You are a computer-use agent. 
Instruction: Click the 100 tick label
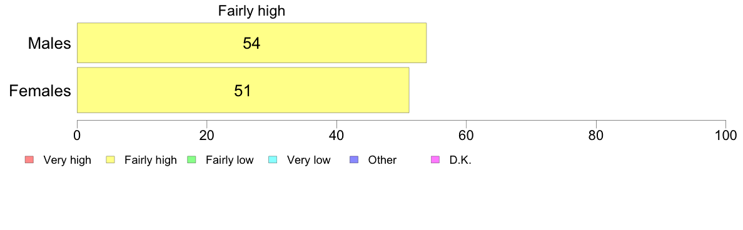point(725,135)
